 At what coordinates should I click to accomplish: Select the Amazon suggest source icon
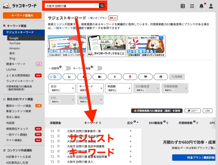tap(115, 77)
